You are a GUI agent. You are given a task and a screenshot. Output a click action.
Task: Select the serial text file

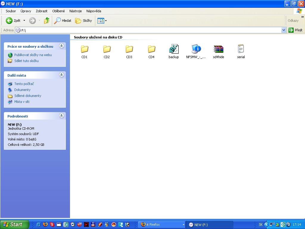tap(241, 49)
